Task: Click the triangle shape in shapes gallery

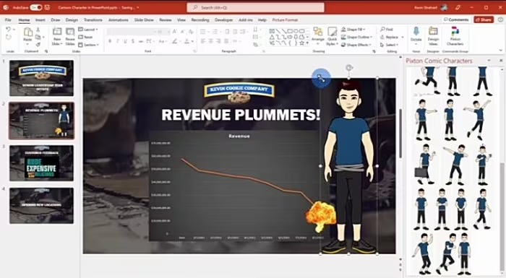Action: click(x=272, y=37)
